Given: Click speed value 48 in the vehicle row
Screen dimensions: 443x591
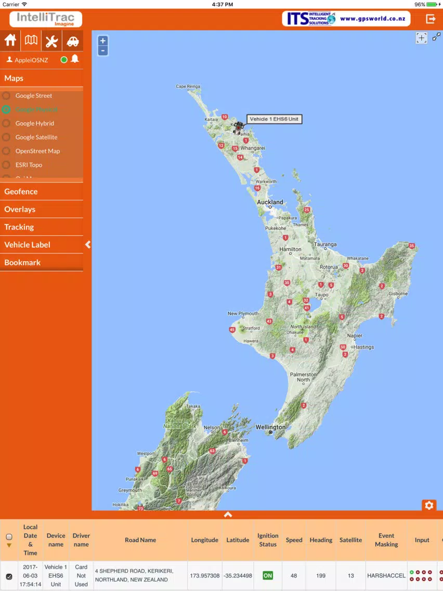Looking at the screenshot, I should pos(294,575).
